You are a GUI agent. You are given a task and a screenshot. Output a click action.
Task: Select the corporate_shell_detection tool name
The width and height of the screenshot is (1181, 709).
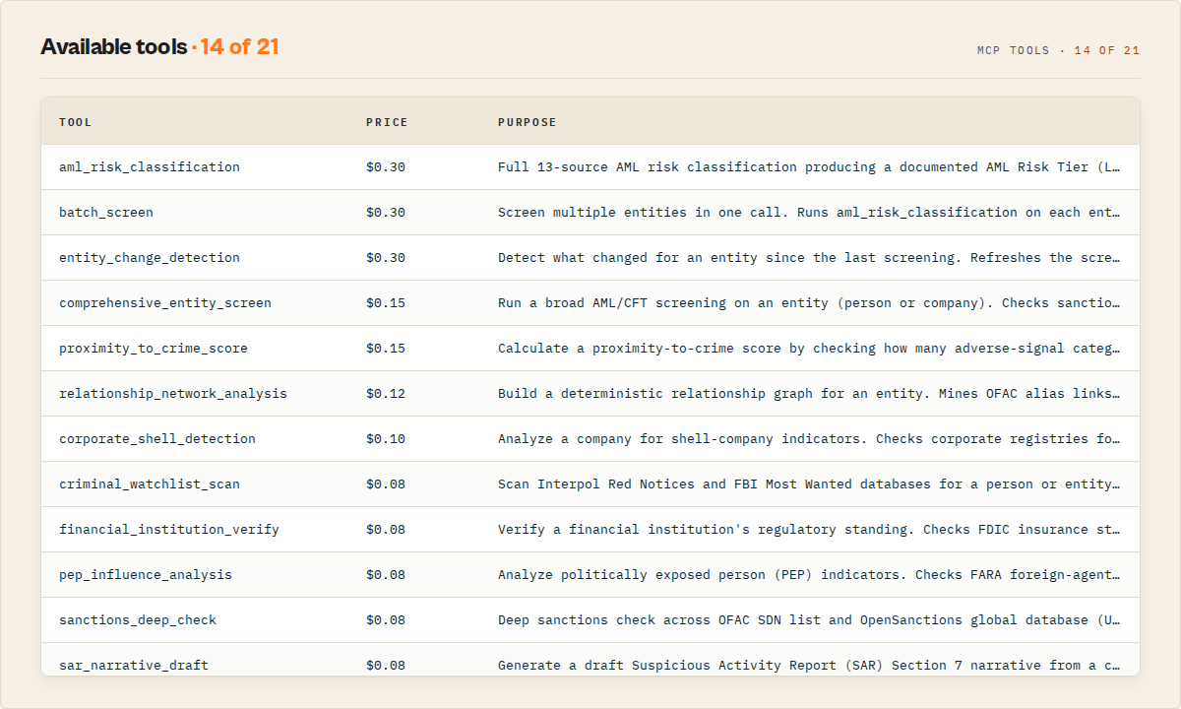pos(157,438)
